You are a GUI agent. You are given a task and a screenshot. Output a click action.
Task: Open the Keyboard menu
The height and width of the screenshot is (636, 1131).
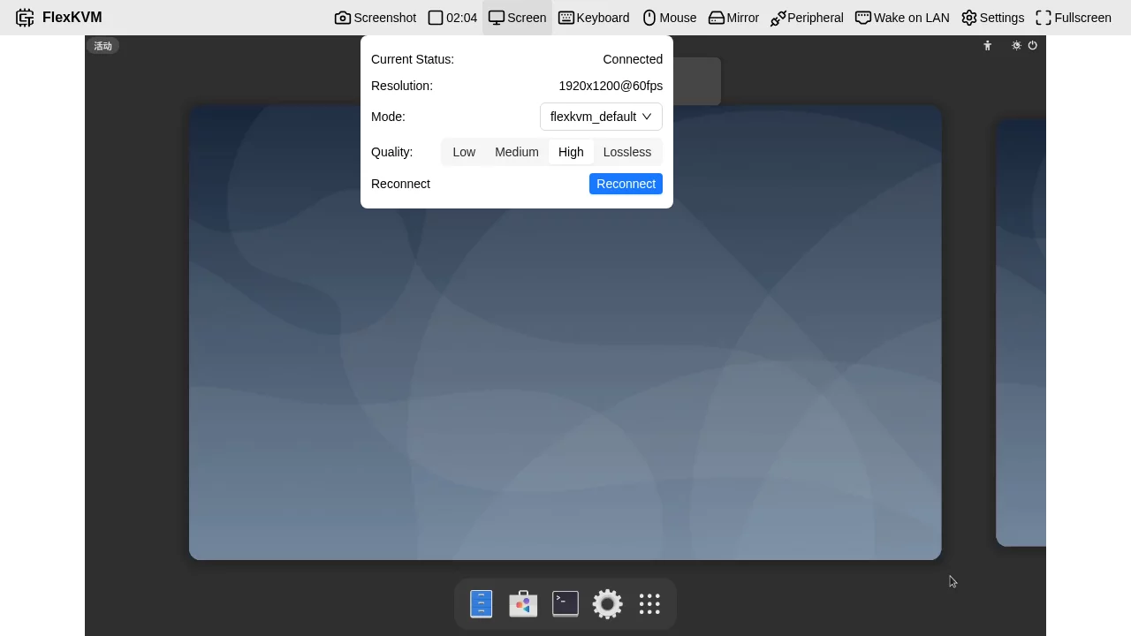tap(594, 18)
